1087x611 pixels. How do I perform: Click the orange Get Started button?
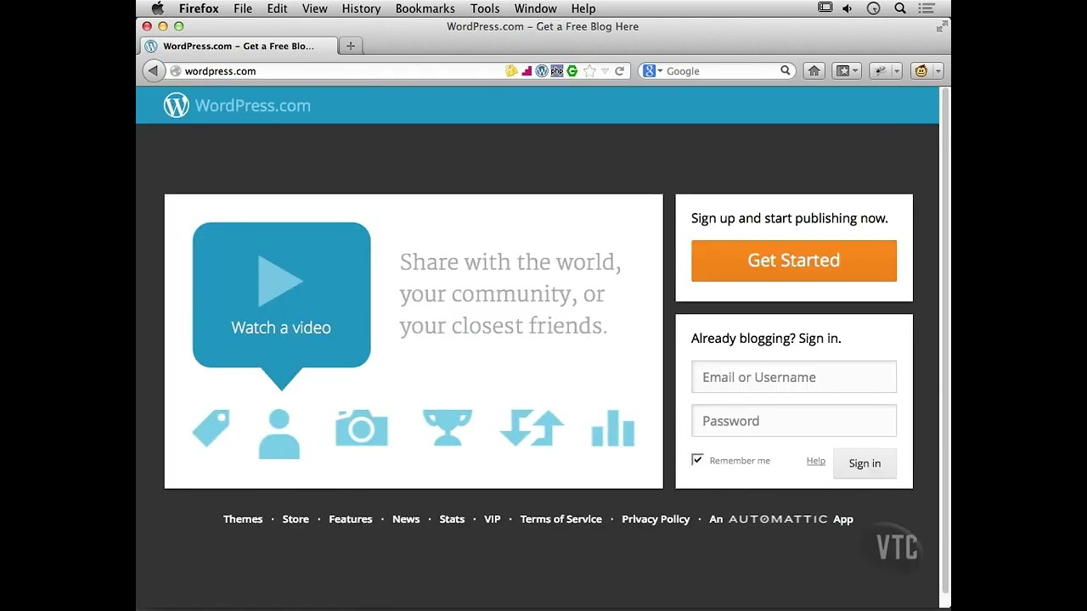click(x=793, y=261)
